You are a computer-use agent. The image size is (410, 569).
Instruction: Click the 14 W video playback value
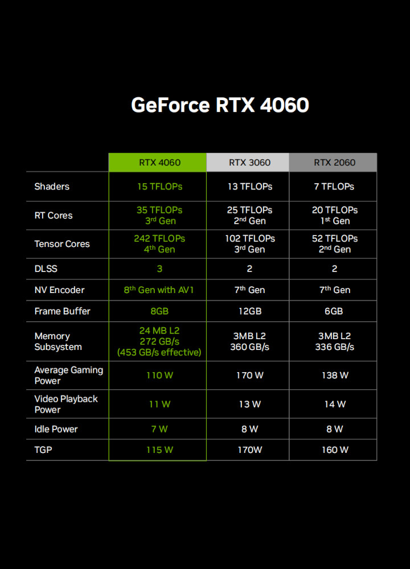(x=335, y=404)
